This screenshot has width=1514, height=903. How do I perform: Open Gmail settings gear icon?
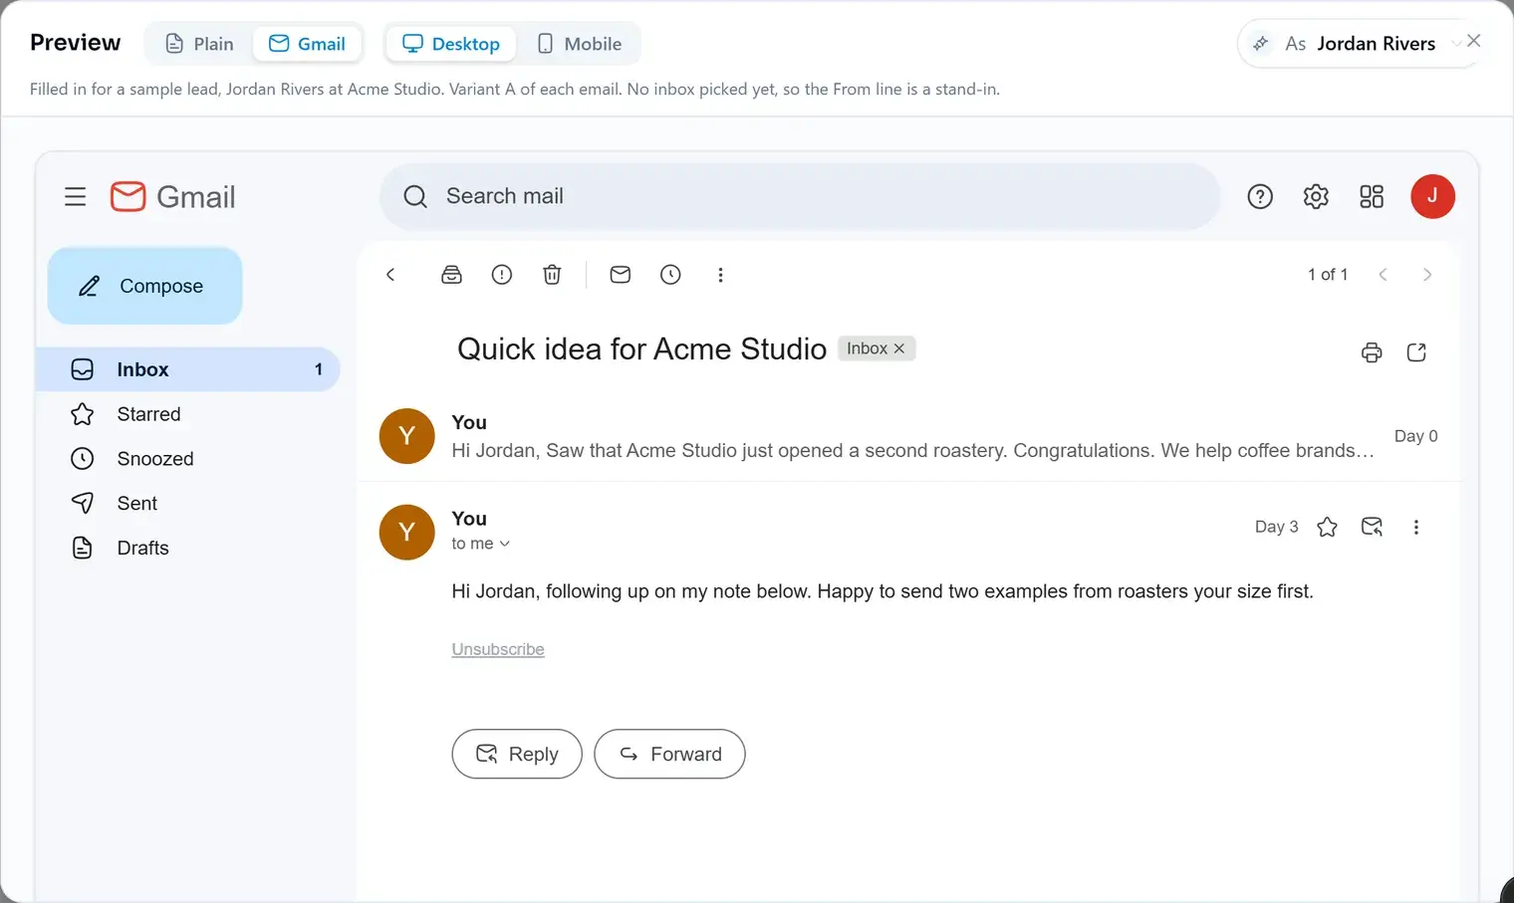pyautogui.click(x=1316, y=196)
